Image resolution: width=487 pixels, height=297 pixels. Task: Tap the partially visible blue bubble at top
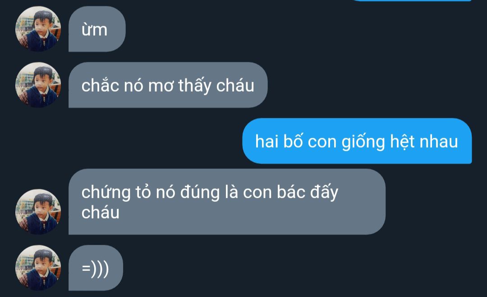coord(412,0)
